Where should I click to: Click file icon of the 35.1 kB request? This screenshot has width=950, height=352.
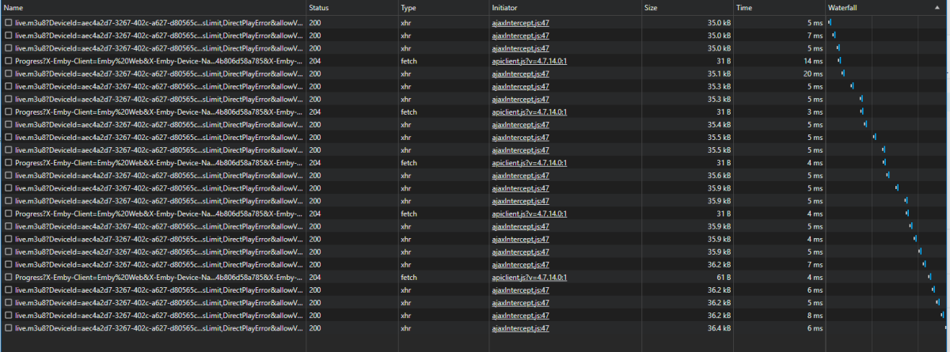[9, 74]
